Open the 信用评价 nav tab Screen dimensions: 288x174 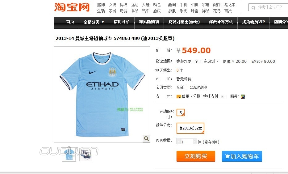[122, 22]
